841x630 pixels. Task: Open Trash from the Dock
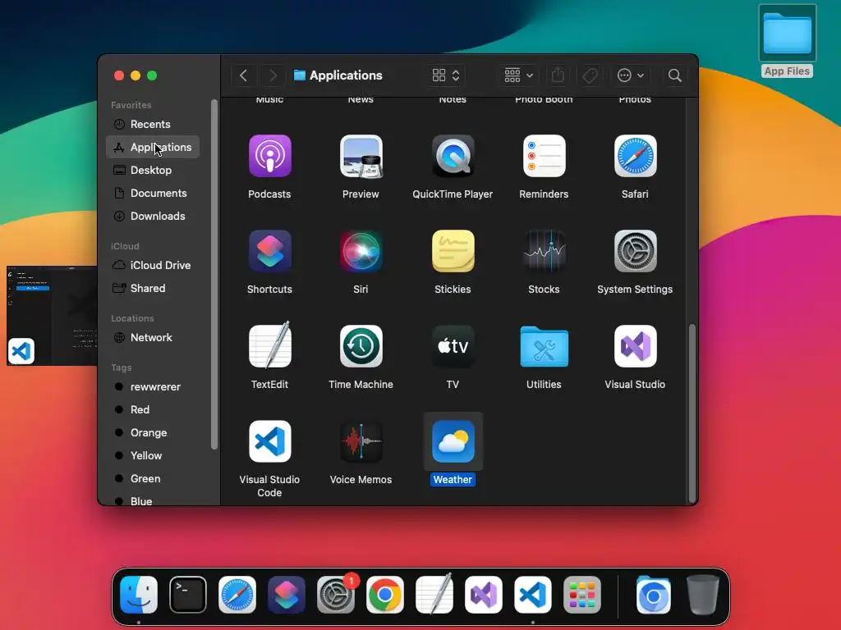pyautogui.click(x=703, y=595)
